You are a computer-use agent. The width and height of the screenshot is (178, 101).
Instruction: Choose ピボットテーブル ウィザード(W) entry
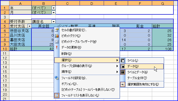pyautogui.click(x=87, y=42)
